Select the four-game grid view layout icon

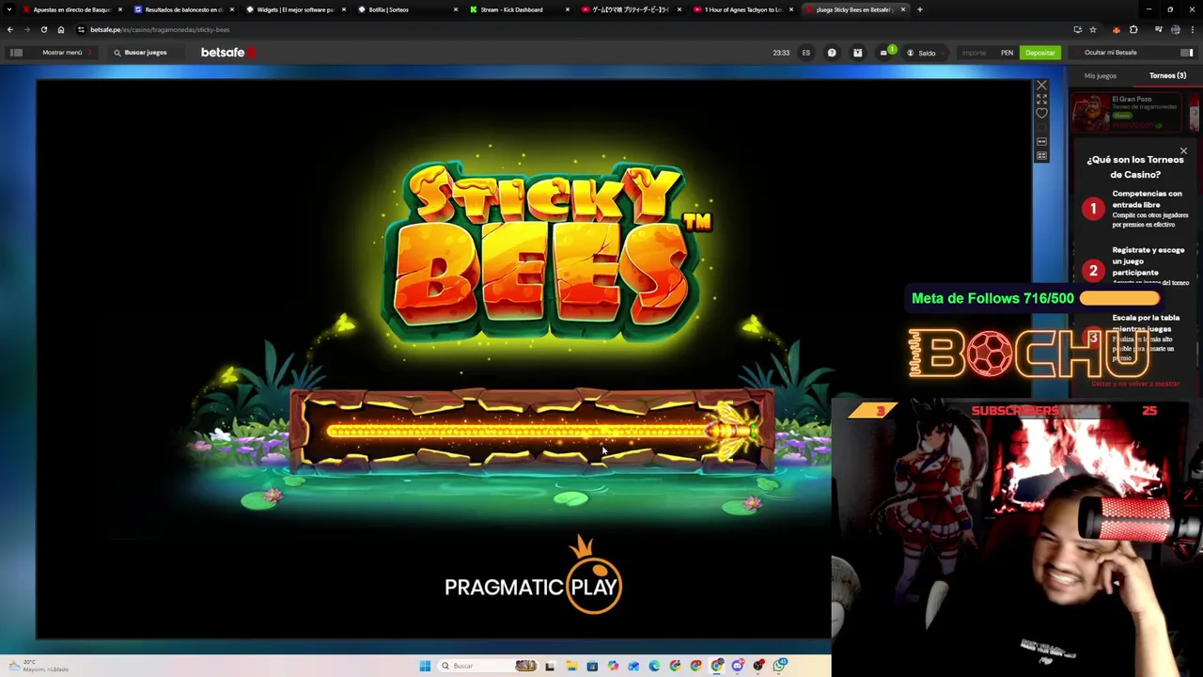pyautogui.click(x=1041, y=156)
